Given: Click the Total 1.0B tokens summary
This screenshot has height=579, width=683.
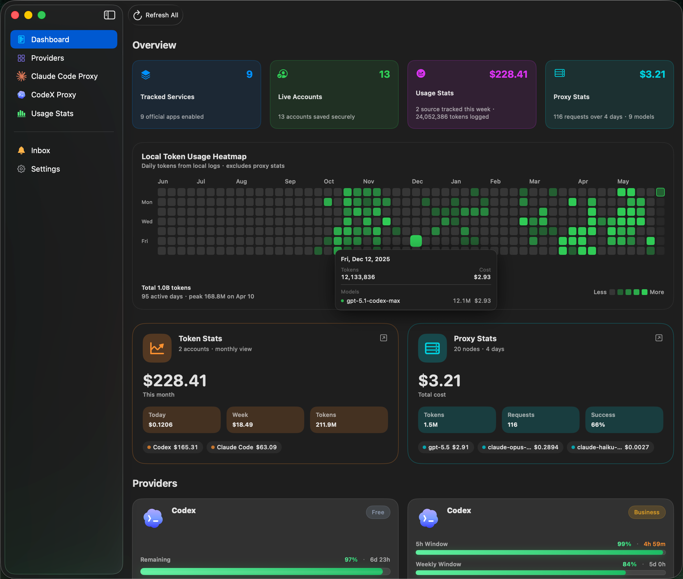Looking at the screenshot, I should [166, 288].
